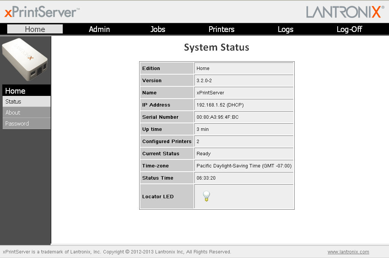The image size is (389, 258).
Task: Click the Name row label
Action: (149, 92)
